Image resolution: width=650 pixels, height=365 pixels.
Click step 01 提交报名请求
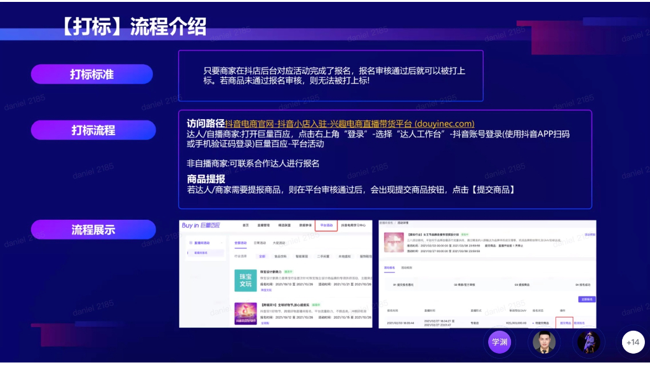point(403,285)
